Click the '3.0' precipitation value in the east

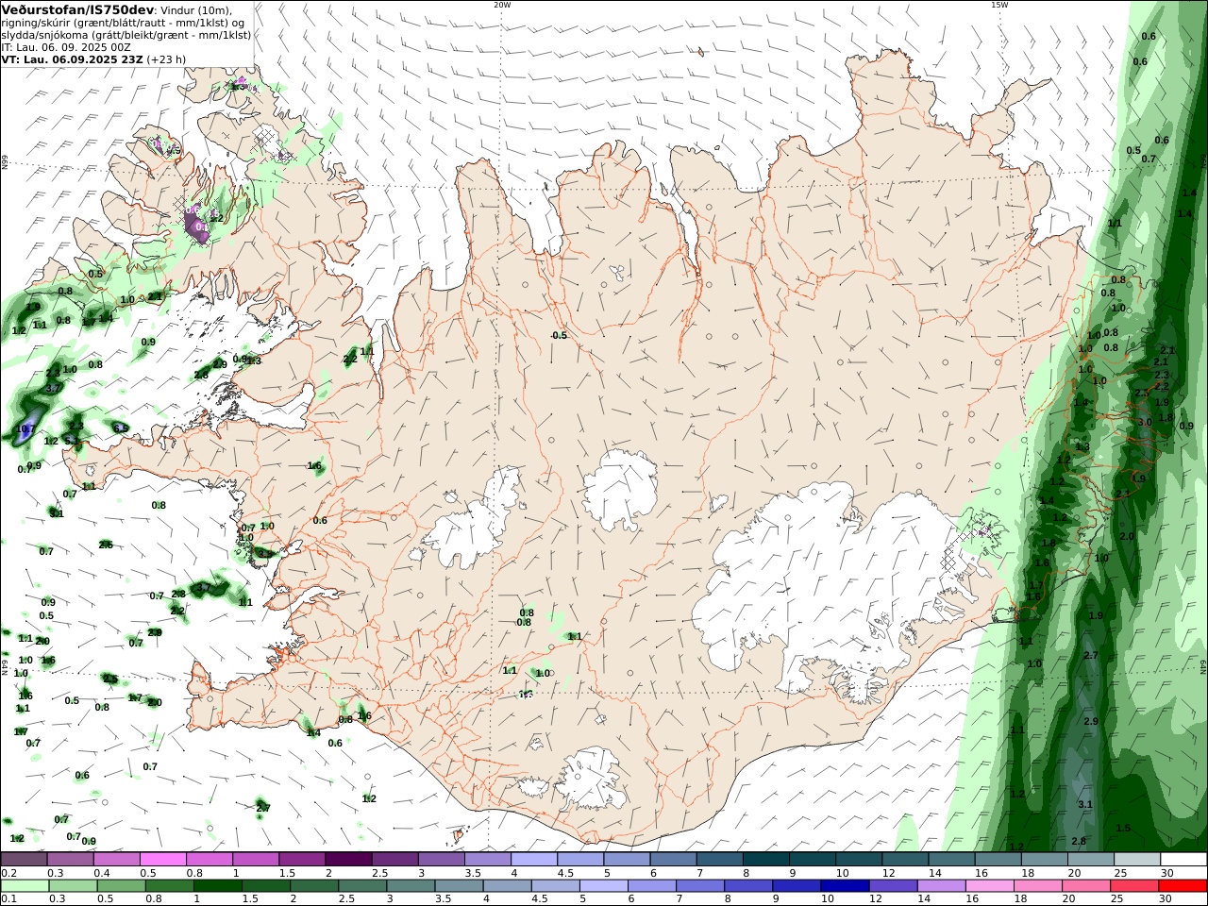(x=1145, y=422)
